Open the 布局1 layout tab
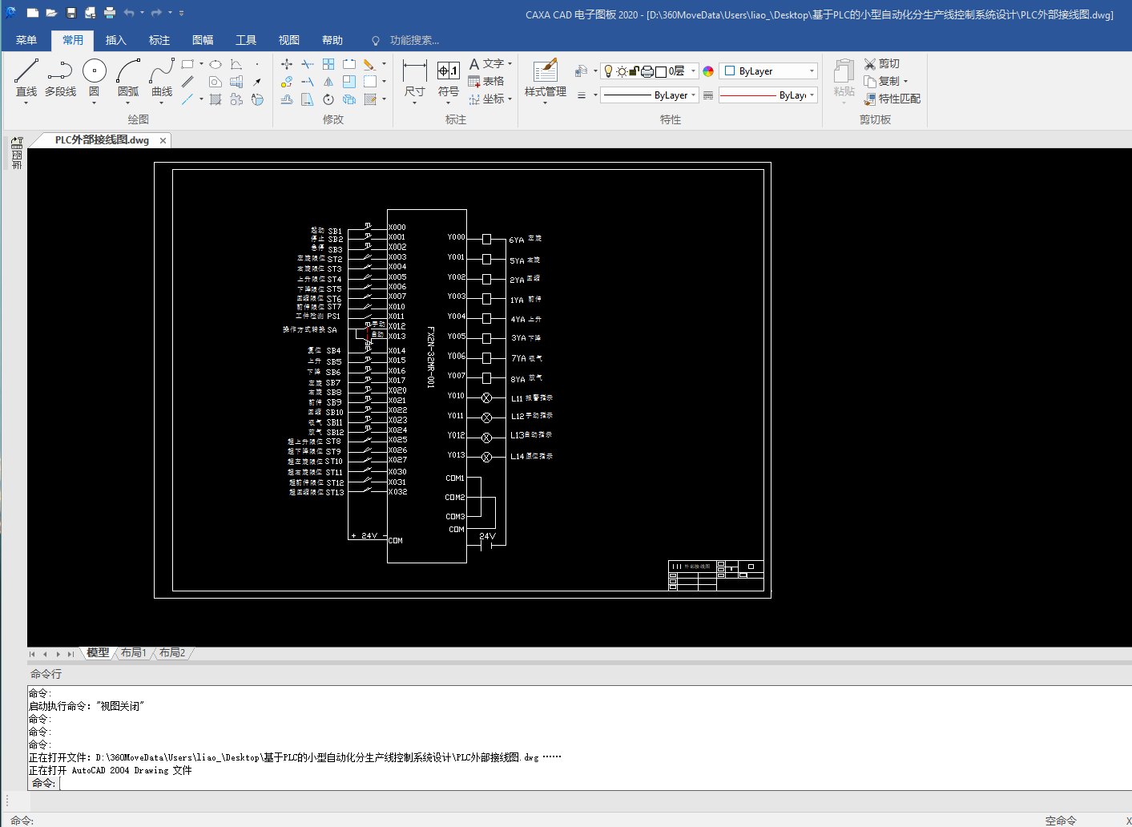The height and width of the screenshot is (827, 1132). pyautogui.click(x=134, y=653)
